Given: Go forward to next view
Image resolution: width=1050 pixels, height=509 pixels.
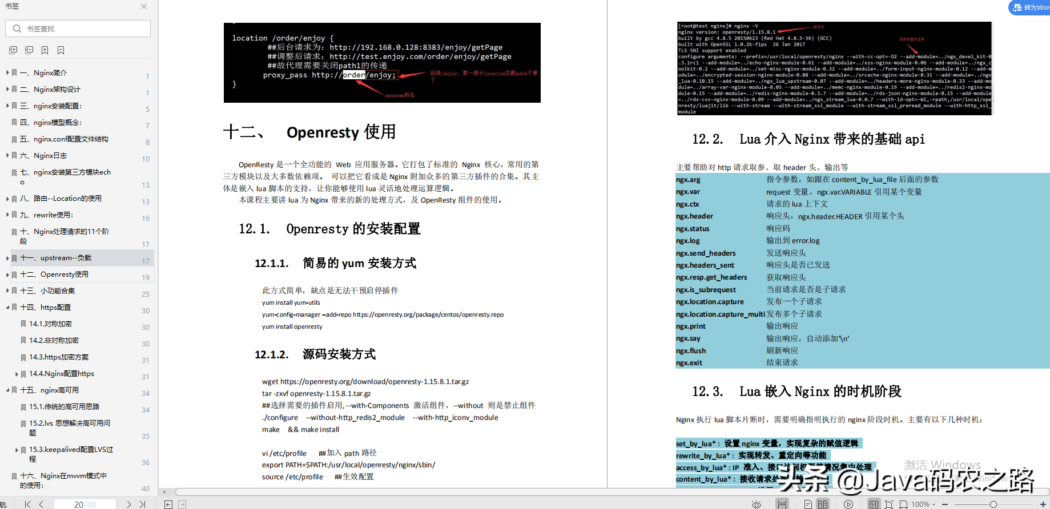Looking at the screenshot, I should (182, 504).
